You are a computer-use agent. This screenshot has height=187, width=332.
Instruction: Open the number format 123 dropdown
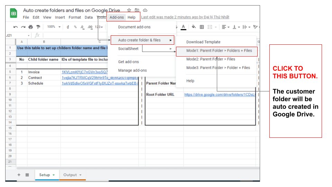tap(99, 27)
